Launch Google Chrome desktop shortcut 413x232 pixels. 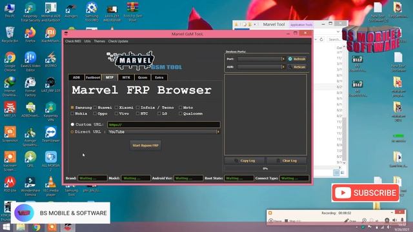coord(10,62)
